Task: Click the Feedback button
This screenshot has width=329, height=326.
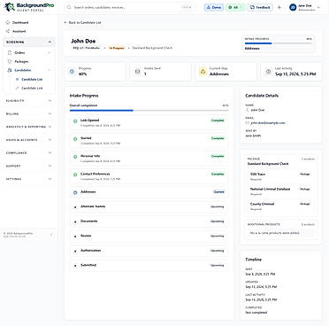Action: [260, 7]
